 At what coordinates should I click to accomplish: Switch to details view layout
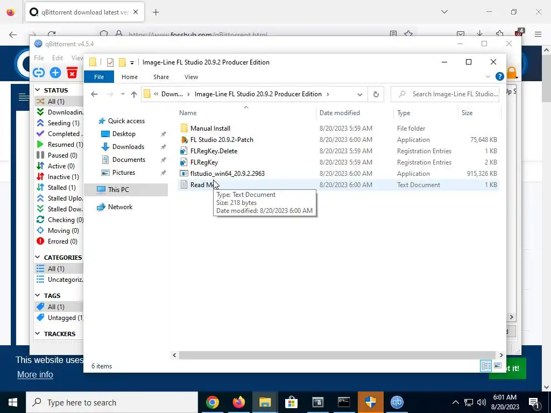[x=486, y=366]
